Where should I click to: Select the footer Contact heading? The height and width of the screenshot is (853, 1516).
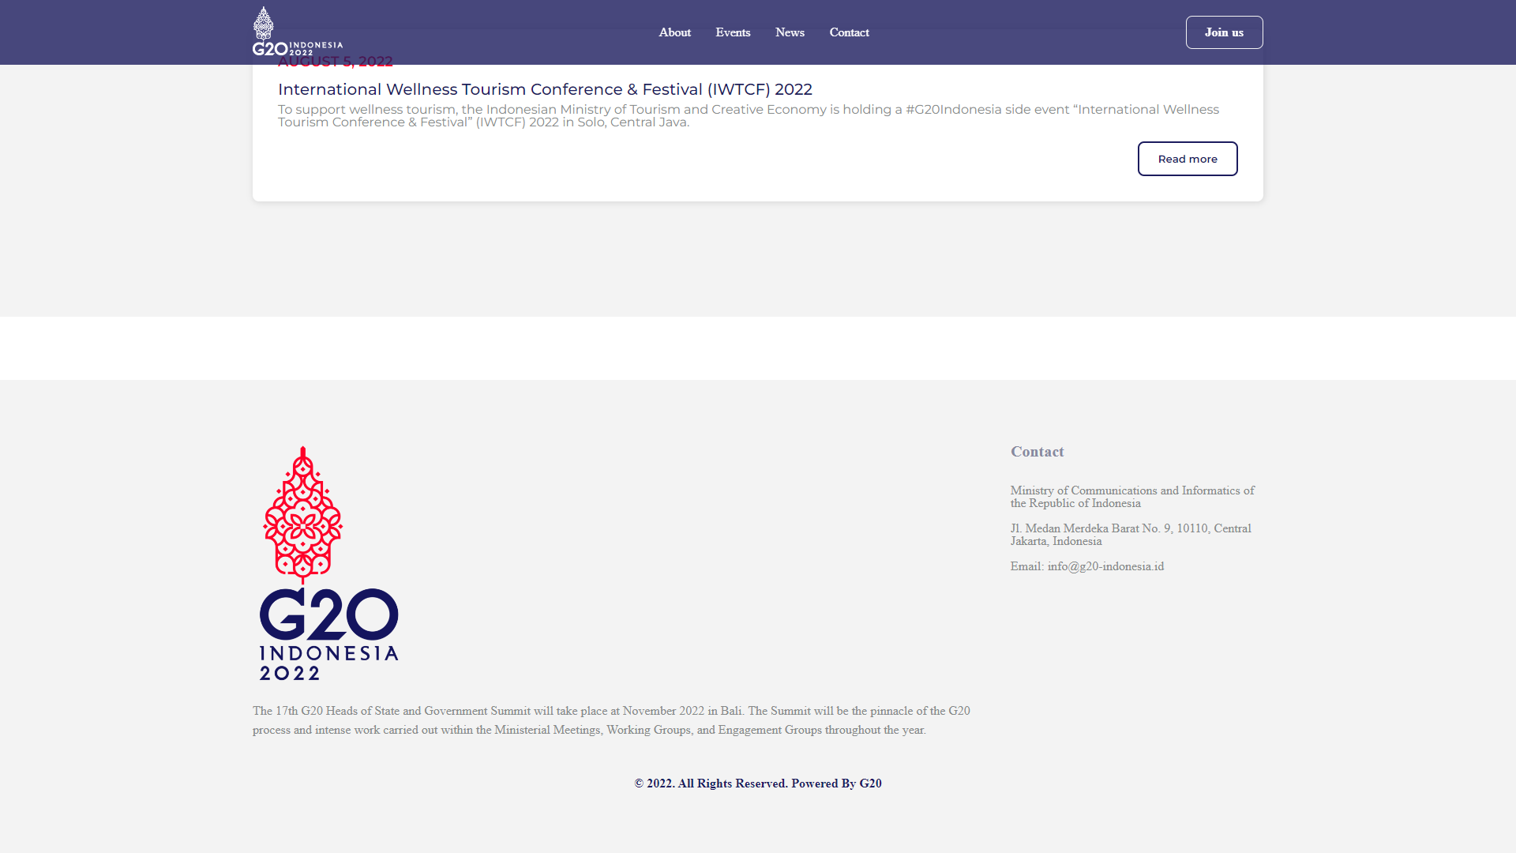point(1038,452)
